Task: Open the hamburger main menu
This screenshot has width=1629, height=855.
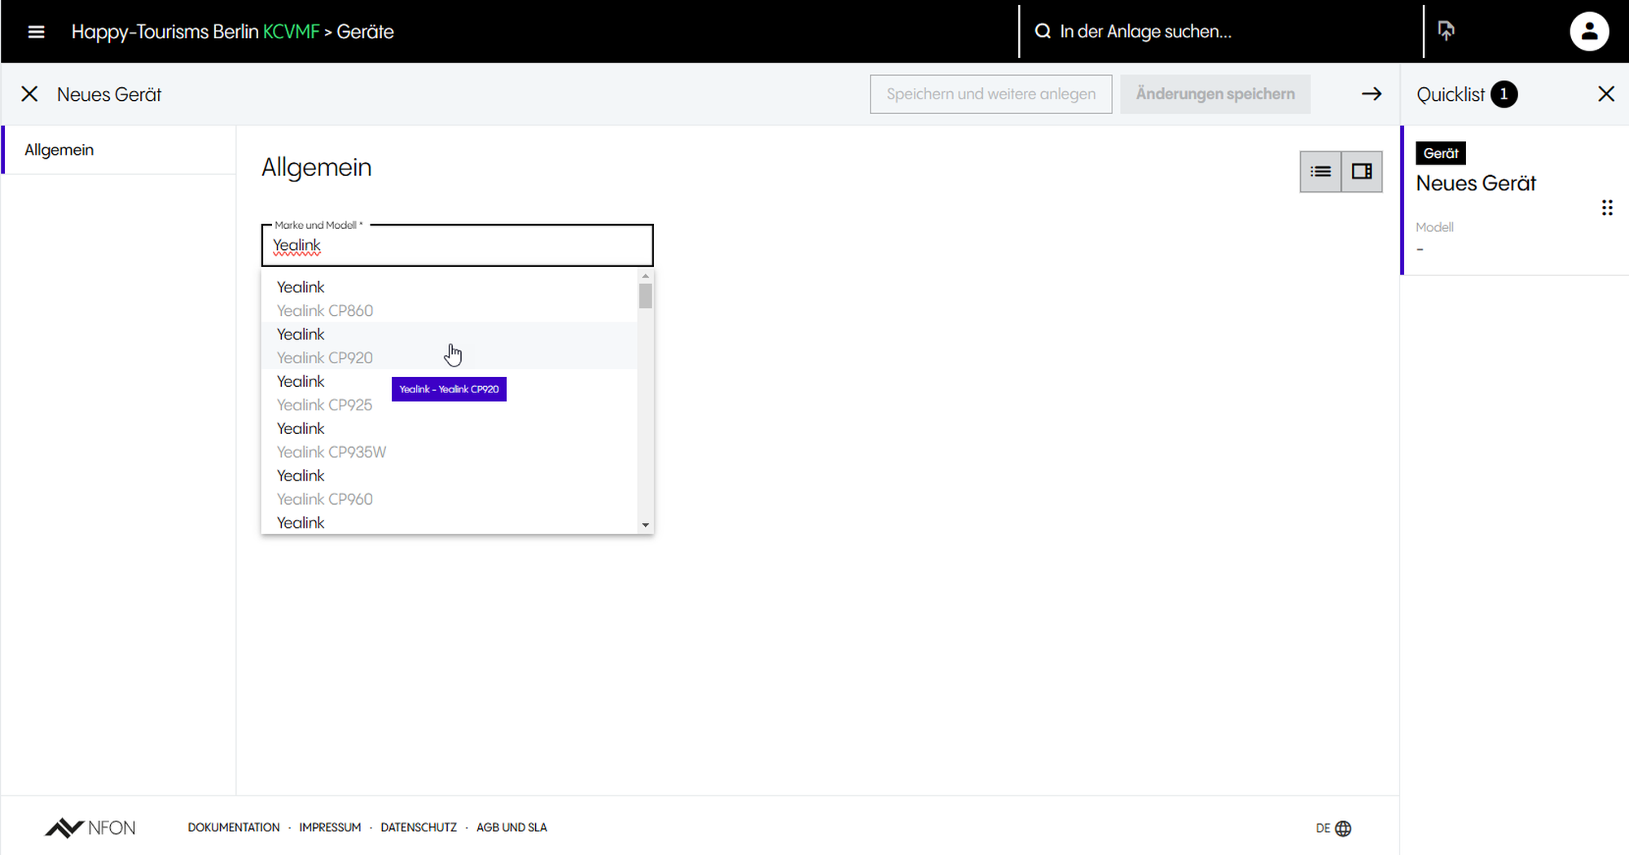Action: [36, 32]
